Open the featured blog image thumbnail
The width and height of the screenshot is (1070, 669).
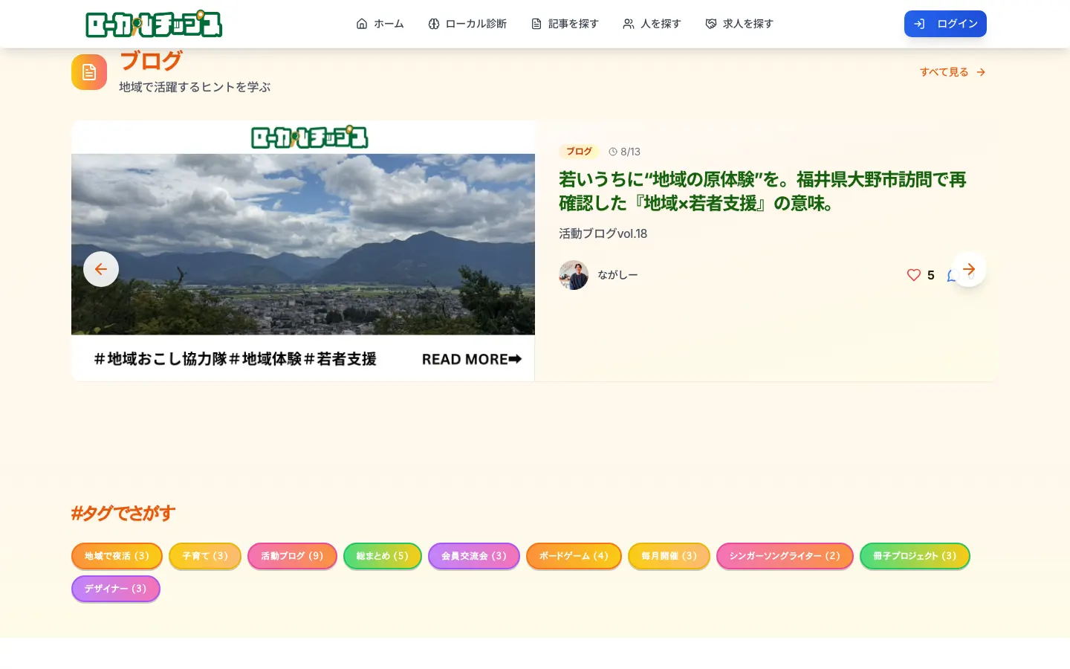(303, 251)
